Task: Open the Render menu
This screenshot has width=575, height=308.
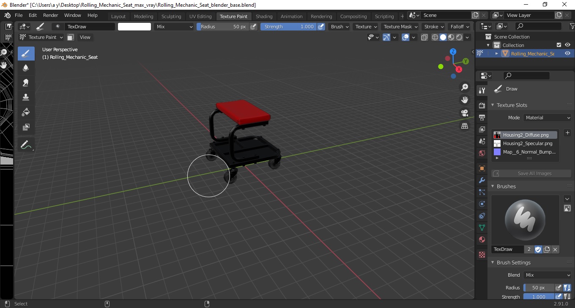Action: 51,15
